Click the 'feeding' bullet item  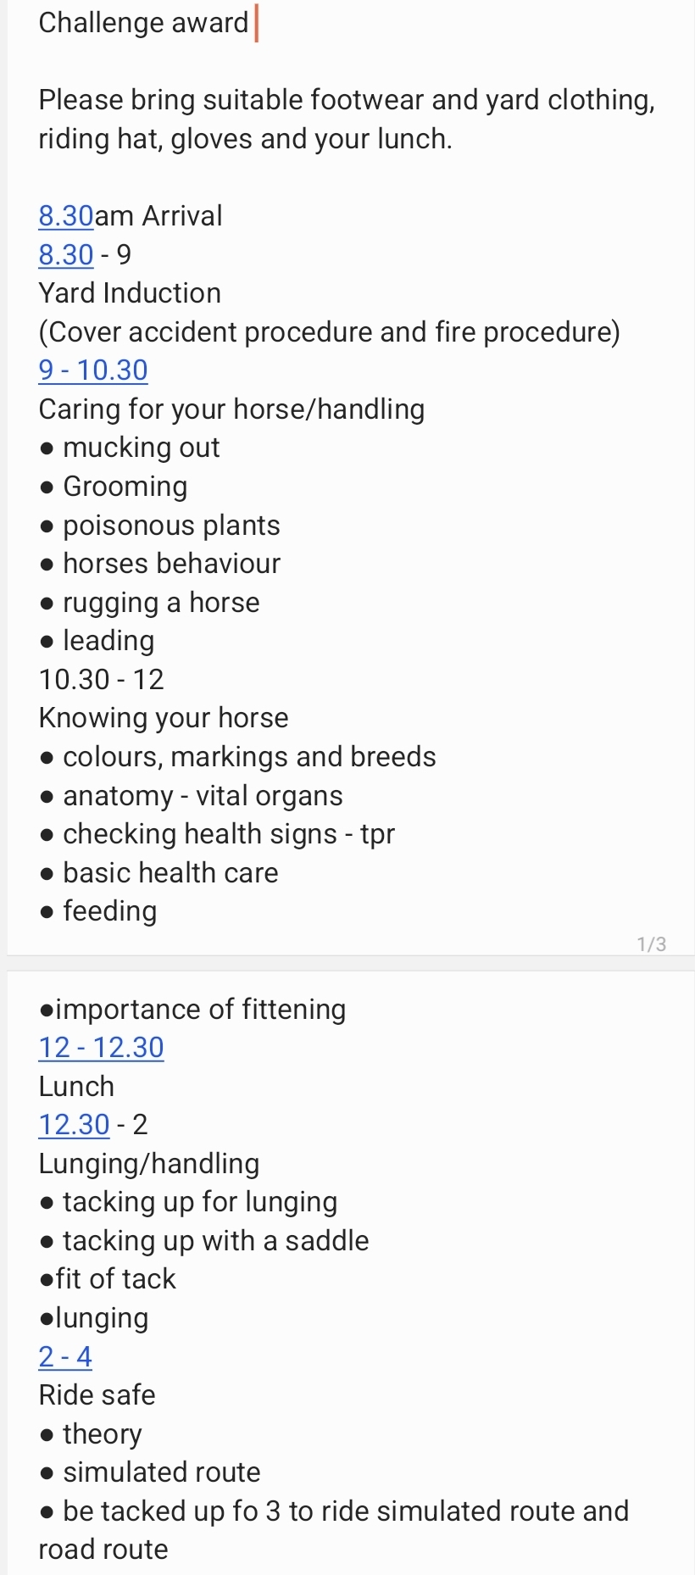(x=110, y=911)
